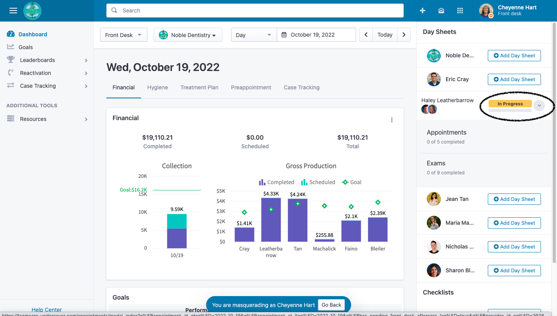Toggle Scheduled series in chart legend

pos(318,182)
